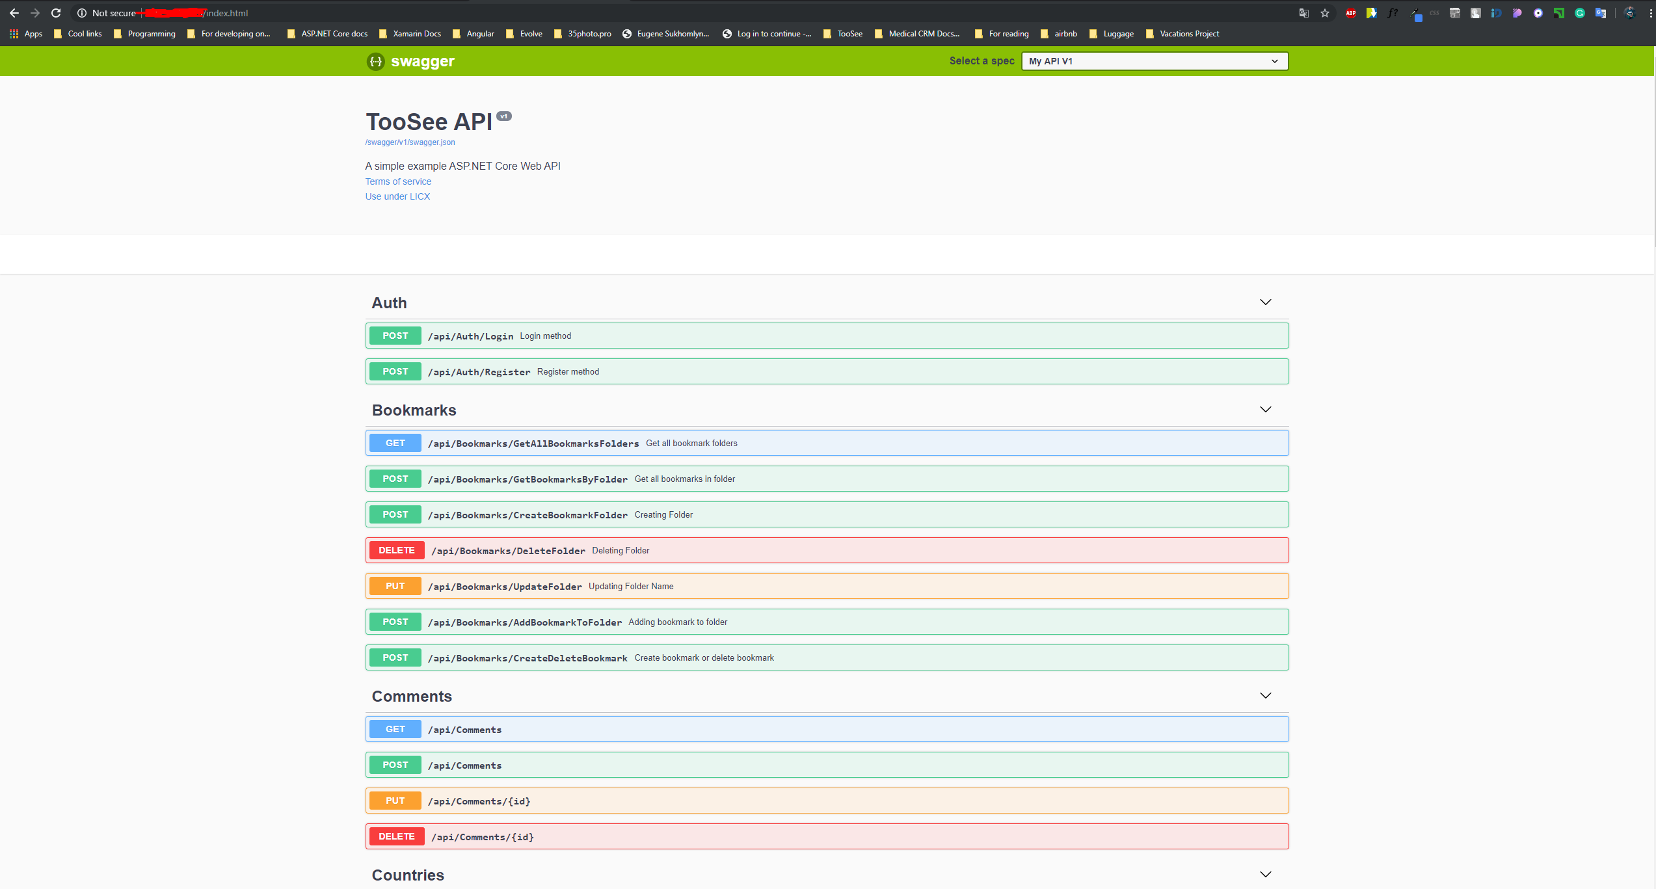
Task: Collapse the Comments section chevron
Action: point(1265,696)
